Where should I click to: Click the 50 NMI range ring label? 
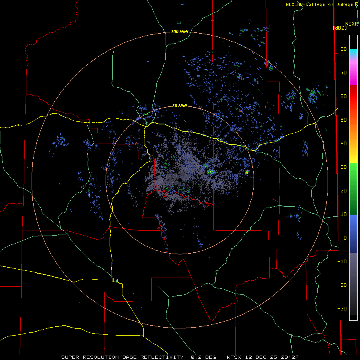pos(180,106)
